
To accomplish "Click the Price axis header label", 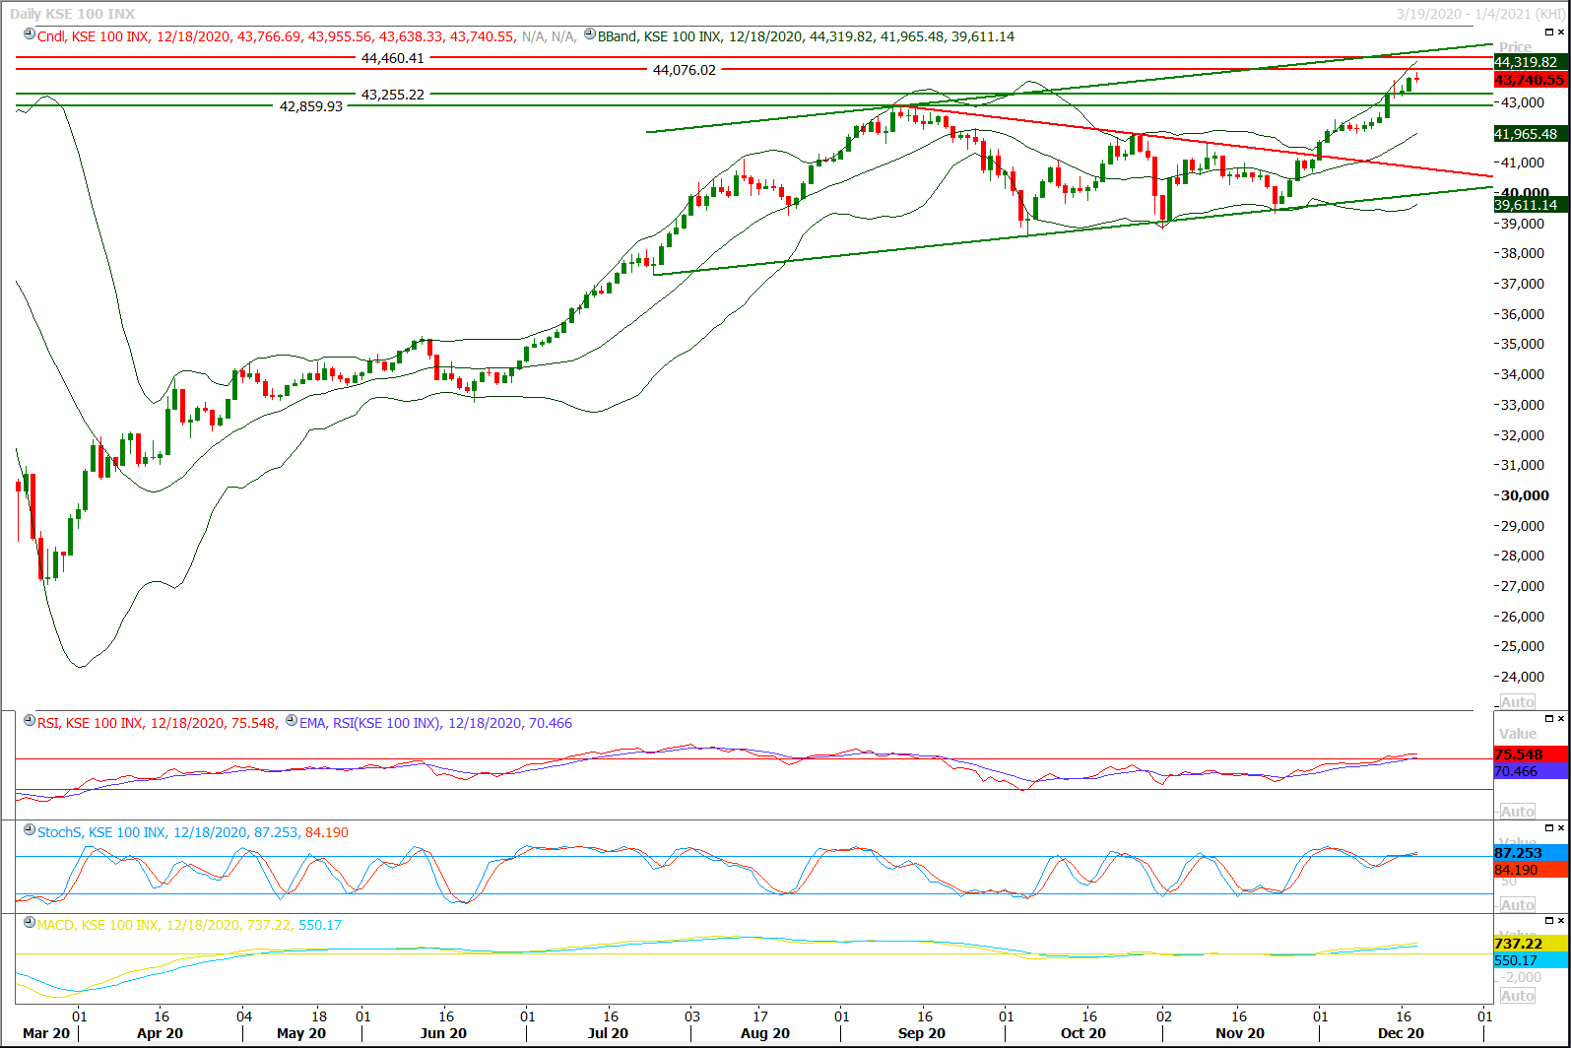I will tap(1515, 47).
